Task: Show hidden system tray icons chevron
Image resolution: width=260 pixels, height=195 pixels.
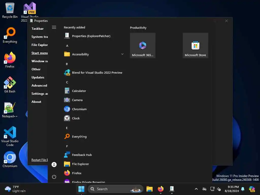Action: pyautogui.click(x=196, y=189)
